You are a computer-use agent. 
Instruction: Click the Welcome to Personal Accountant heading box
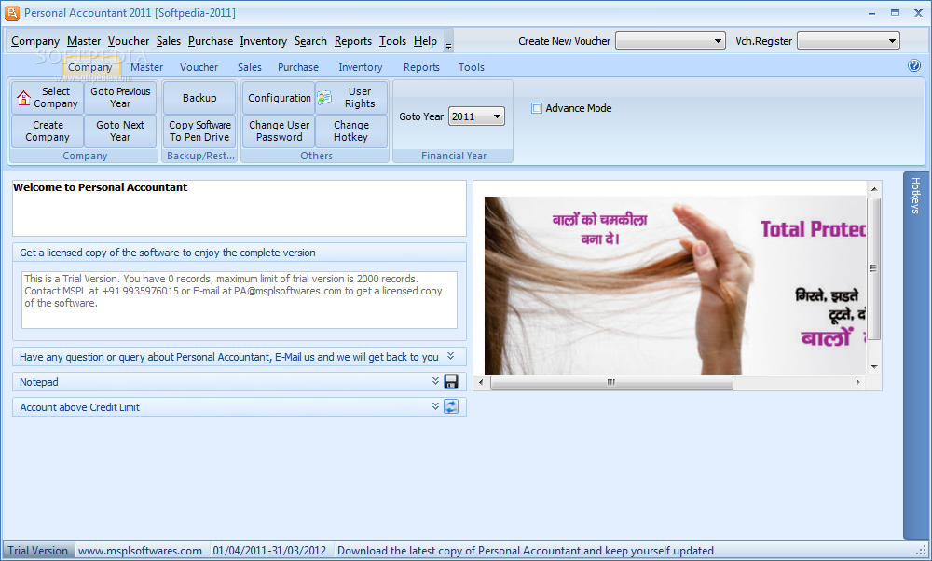(240, 208)
